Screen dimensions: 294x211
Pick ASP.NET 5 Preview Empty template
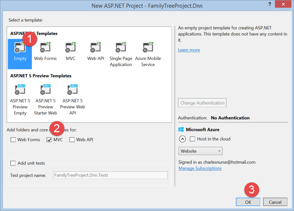(x=20, y=100)
